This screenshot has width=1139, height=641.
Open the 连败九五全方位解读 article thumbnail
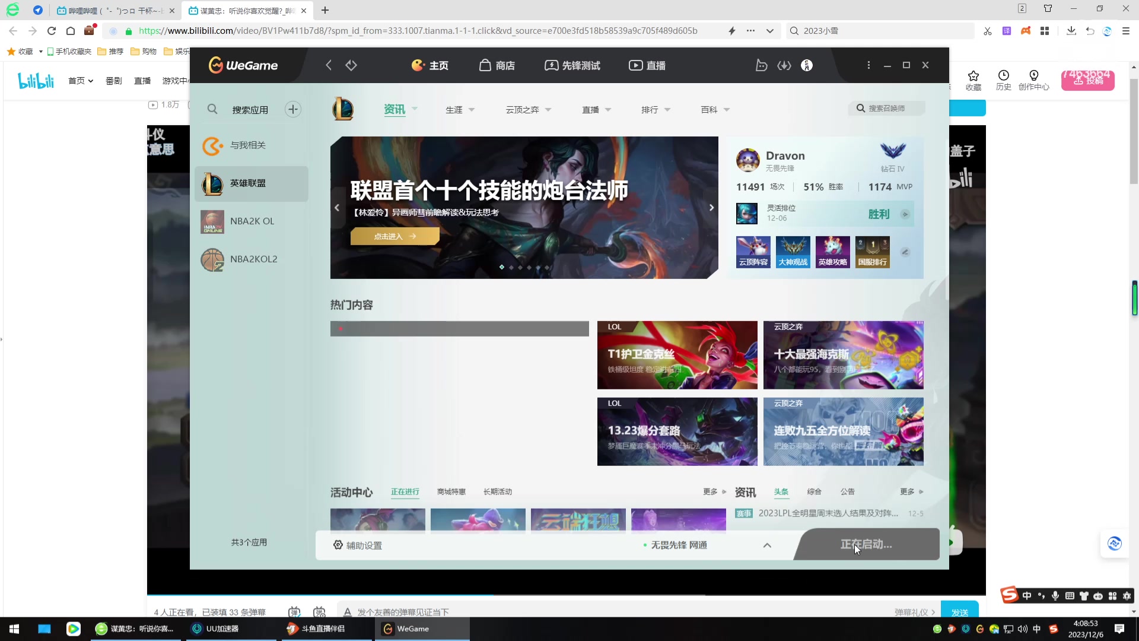click(x=844, y=431)
